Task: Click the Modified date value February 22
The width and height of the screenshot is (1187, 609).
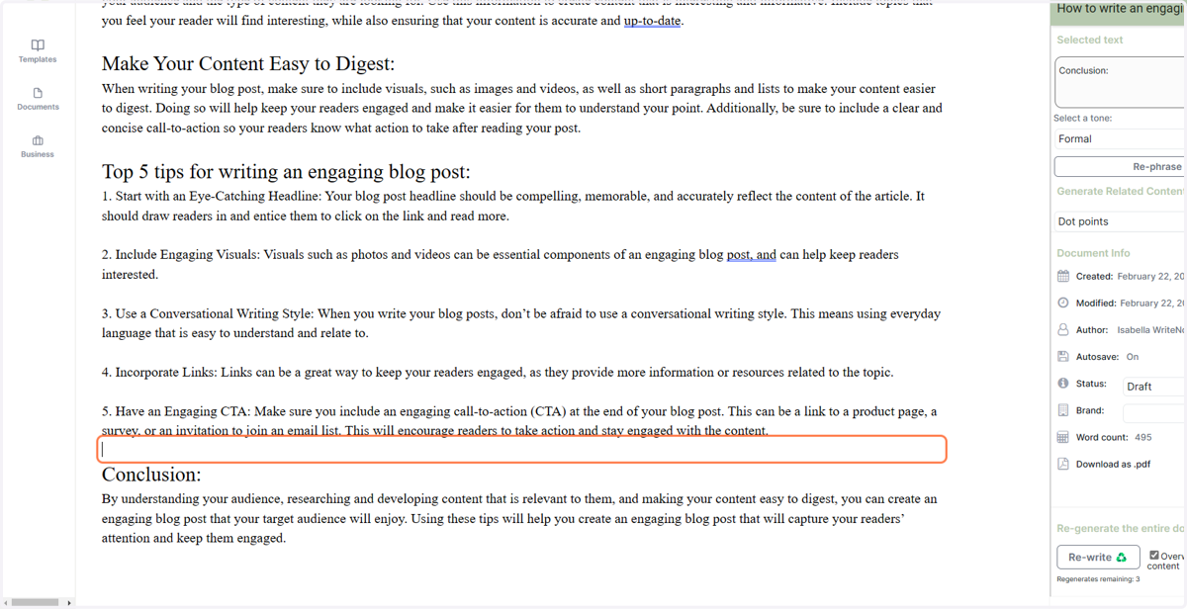Action: [x=1153, y=304]
